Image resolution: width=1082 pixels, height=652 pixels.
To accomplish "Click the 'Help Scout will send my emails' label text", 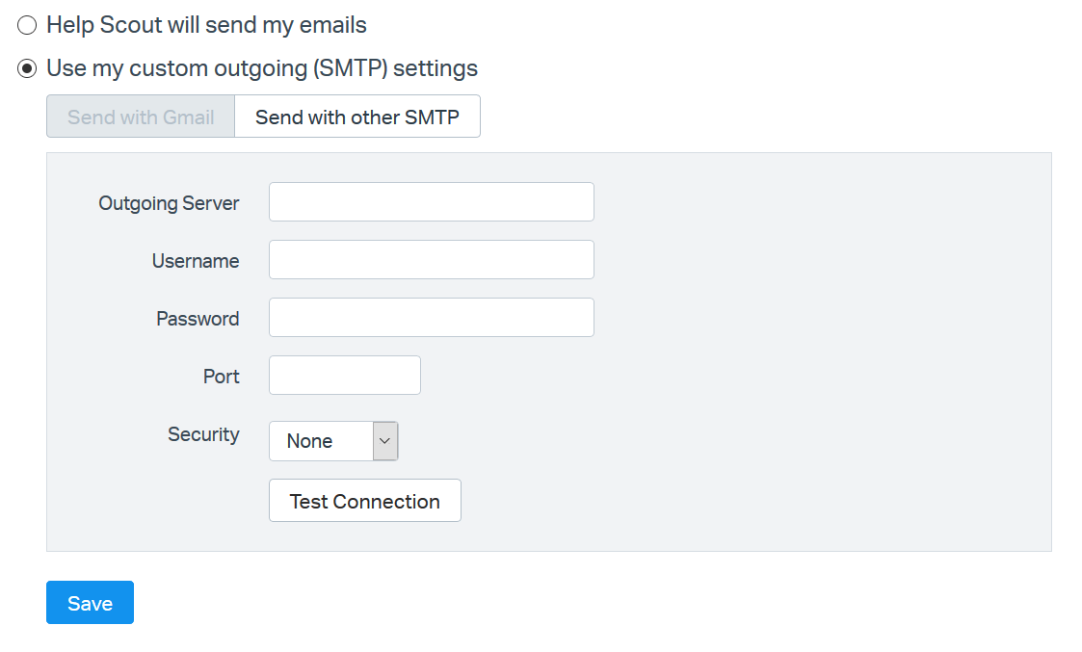I will tap(206, 25).
